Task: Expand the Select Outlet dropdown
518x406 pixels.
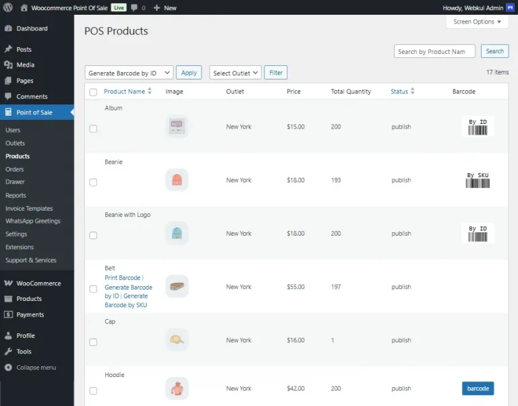Action: click(235, 73)
